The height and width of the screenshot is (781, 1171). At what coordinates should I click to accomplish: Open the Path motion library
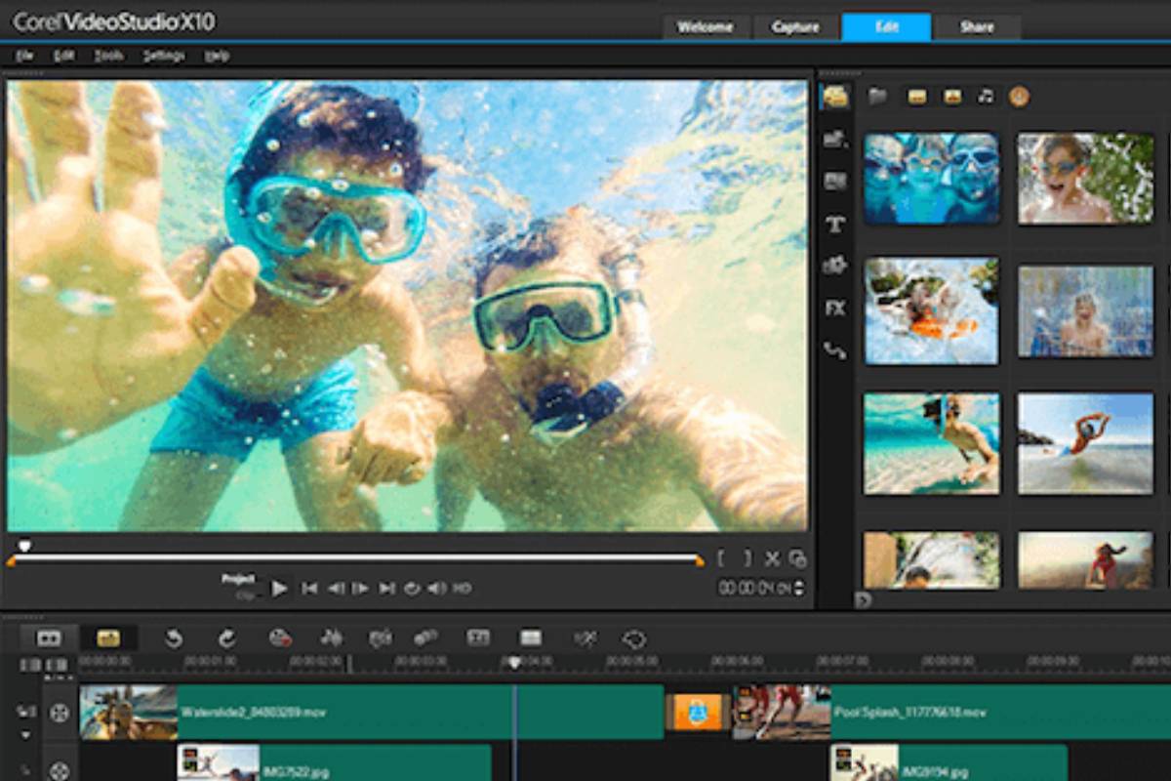834,350
